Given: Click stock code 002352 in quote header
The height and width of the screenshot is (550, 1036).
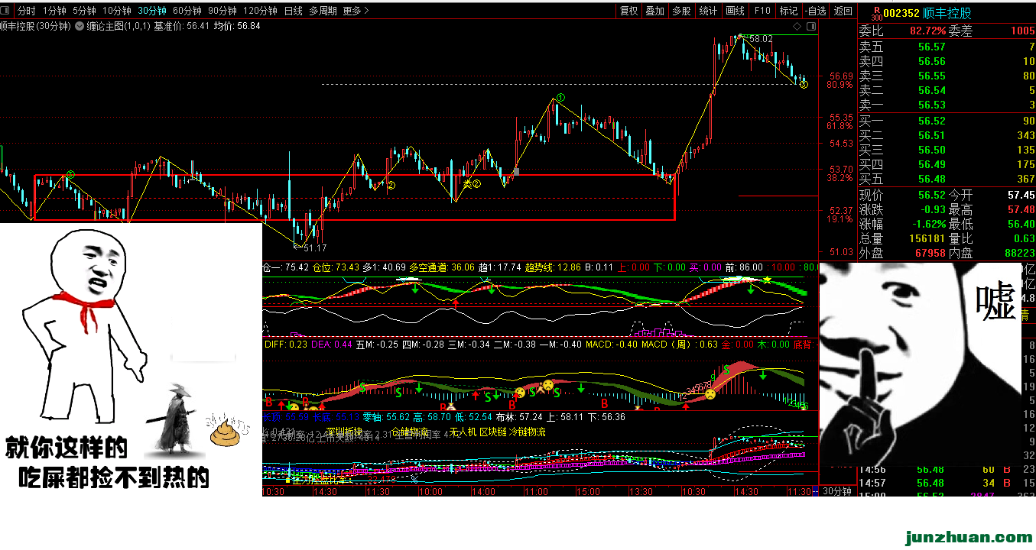Looking at the screenshot, I should coord(901,13).
